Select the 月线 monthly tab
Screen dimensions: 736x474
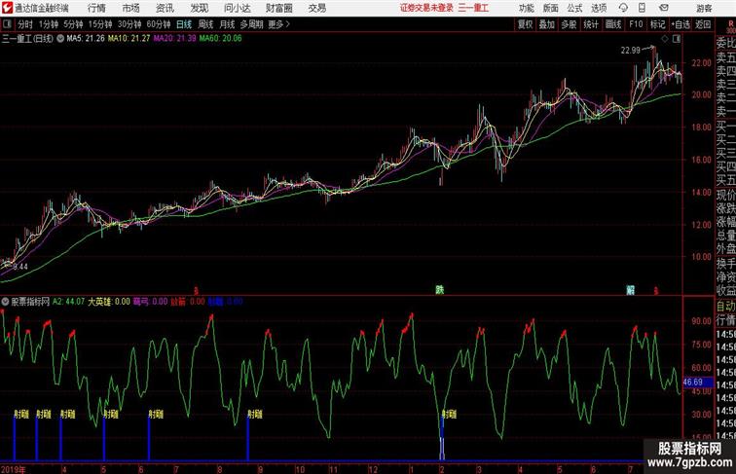click(227, 24)
